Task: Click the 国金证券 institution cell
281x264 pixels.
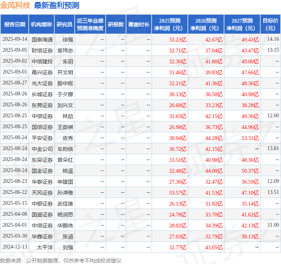Action: 42,171
